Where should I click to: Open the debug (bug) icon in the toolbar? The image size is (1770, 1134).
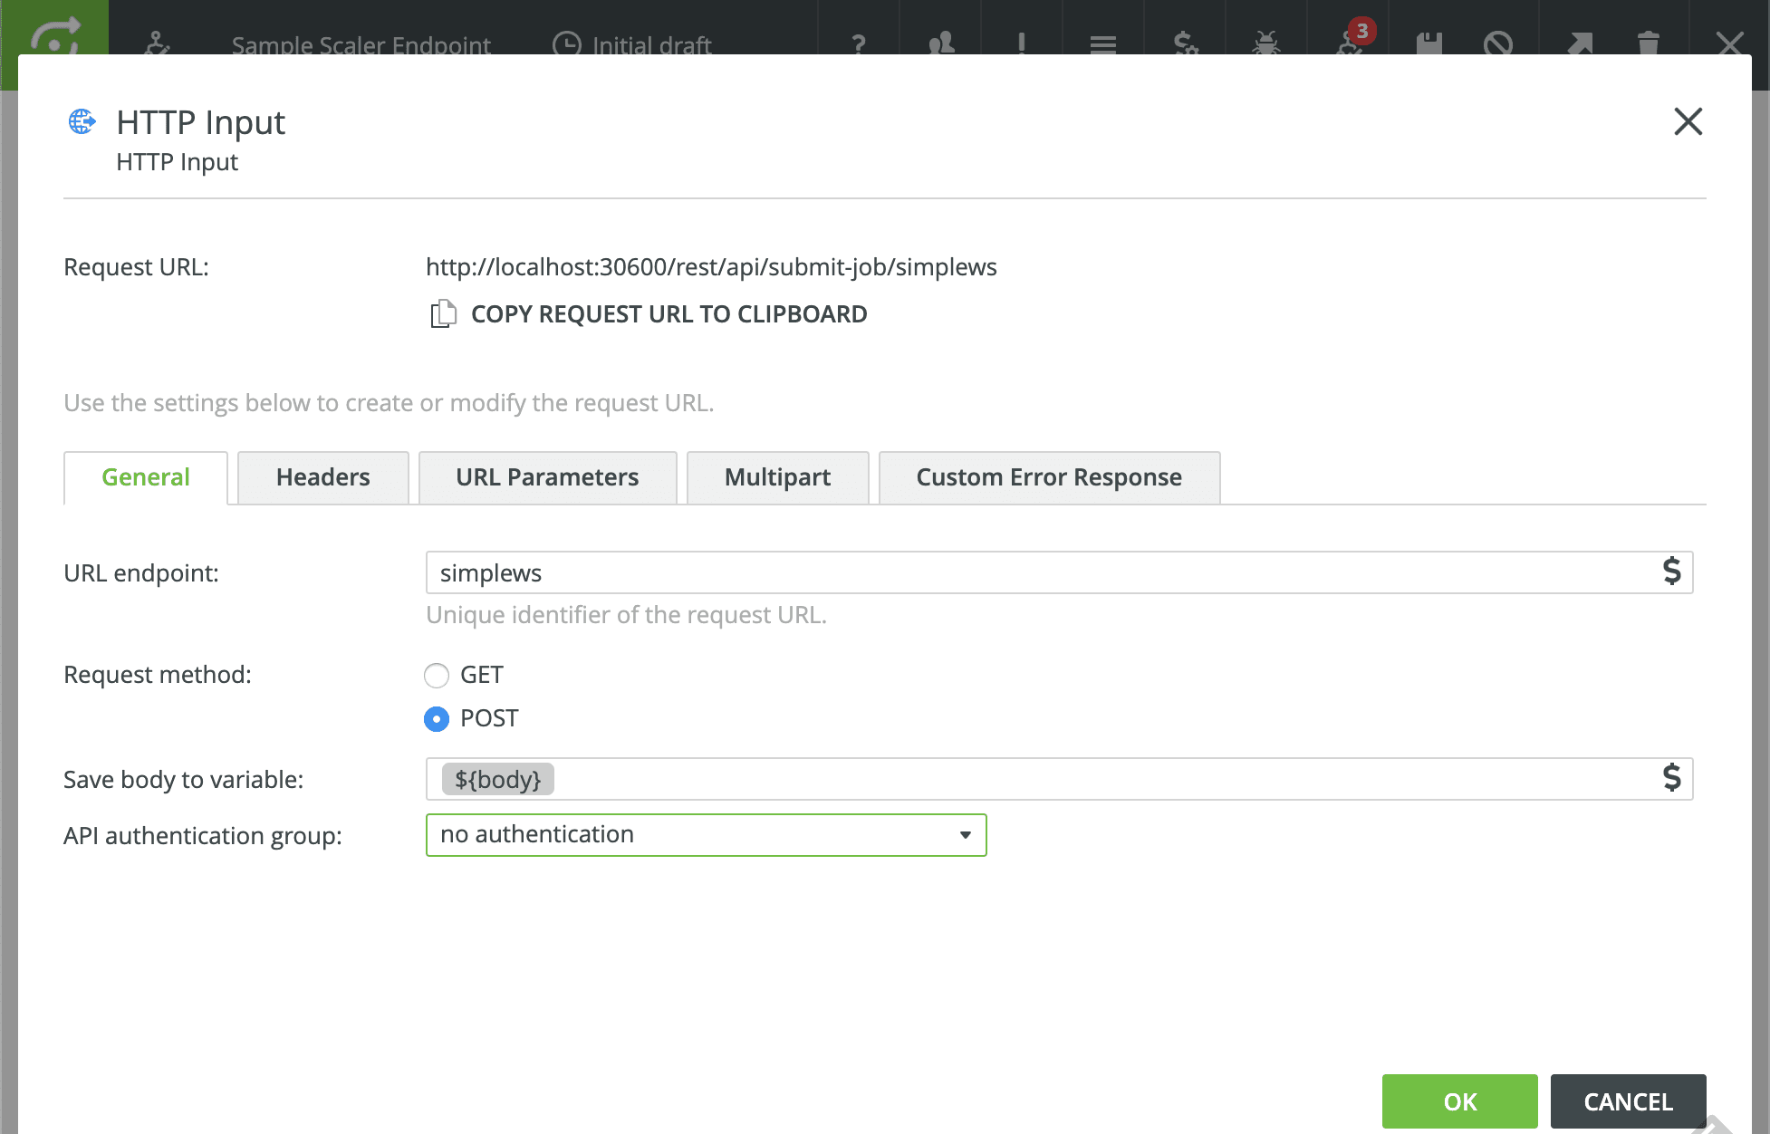coord(1266,43)
